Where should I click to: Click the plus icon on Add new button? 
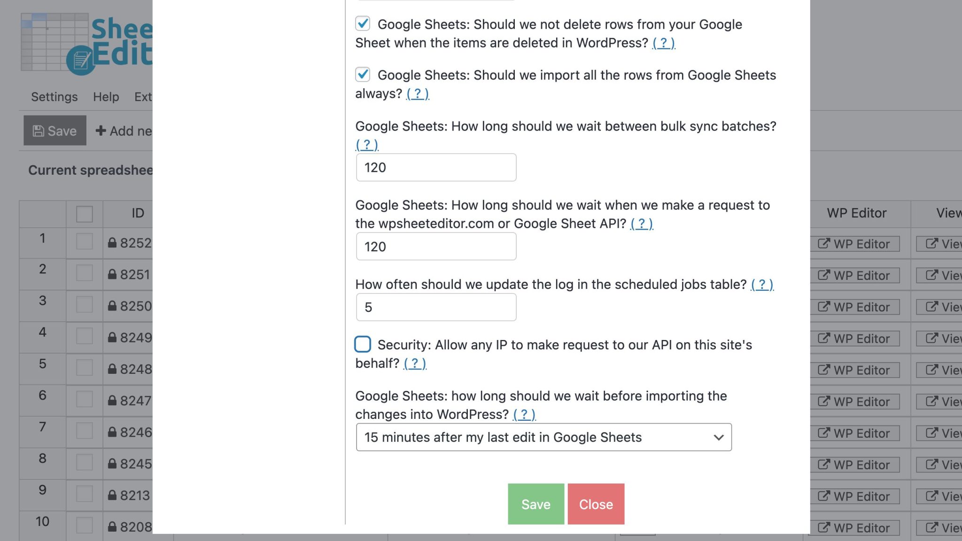click(x=101, y=131)
